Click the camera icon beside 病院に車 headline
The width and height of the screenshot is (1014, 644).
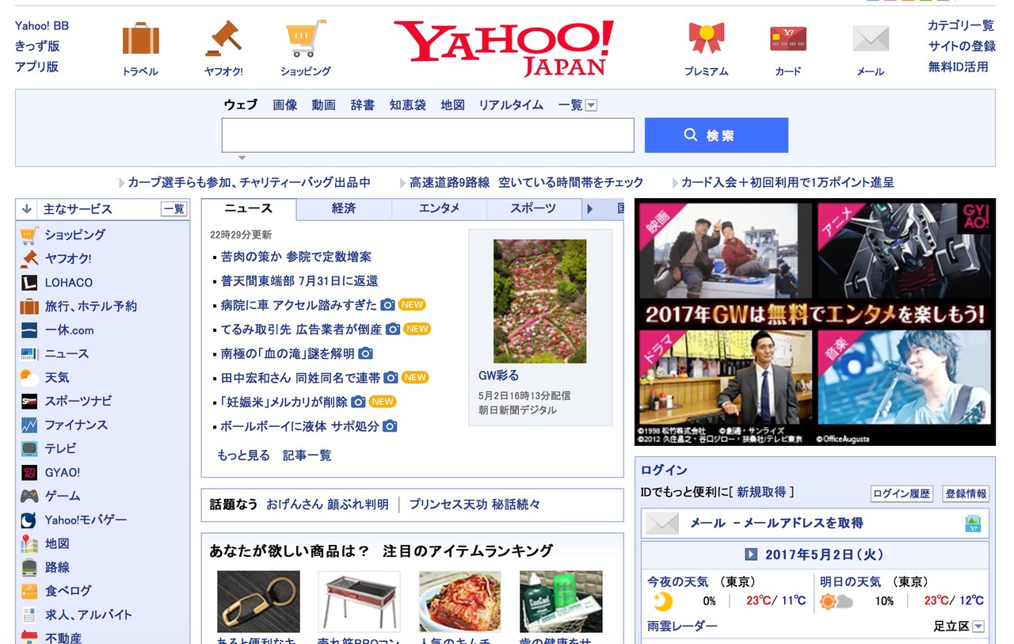387,305
